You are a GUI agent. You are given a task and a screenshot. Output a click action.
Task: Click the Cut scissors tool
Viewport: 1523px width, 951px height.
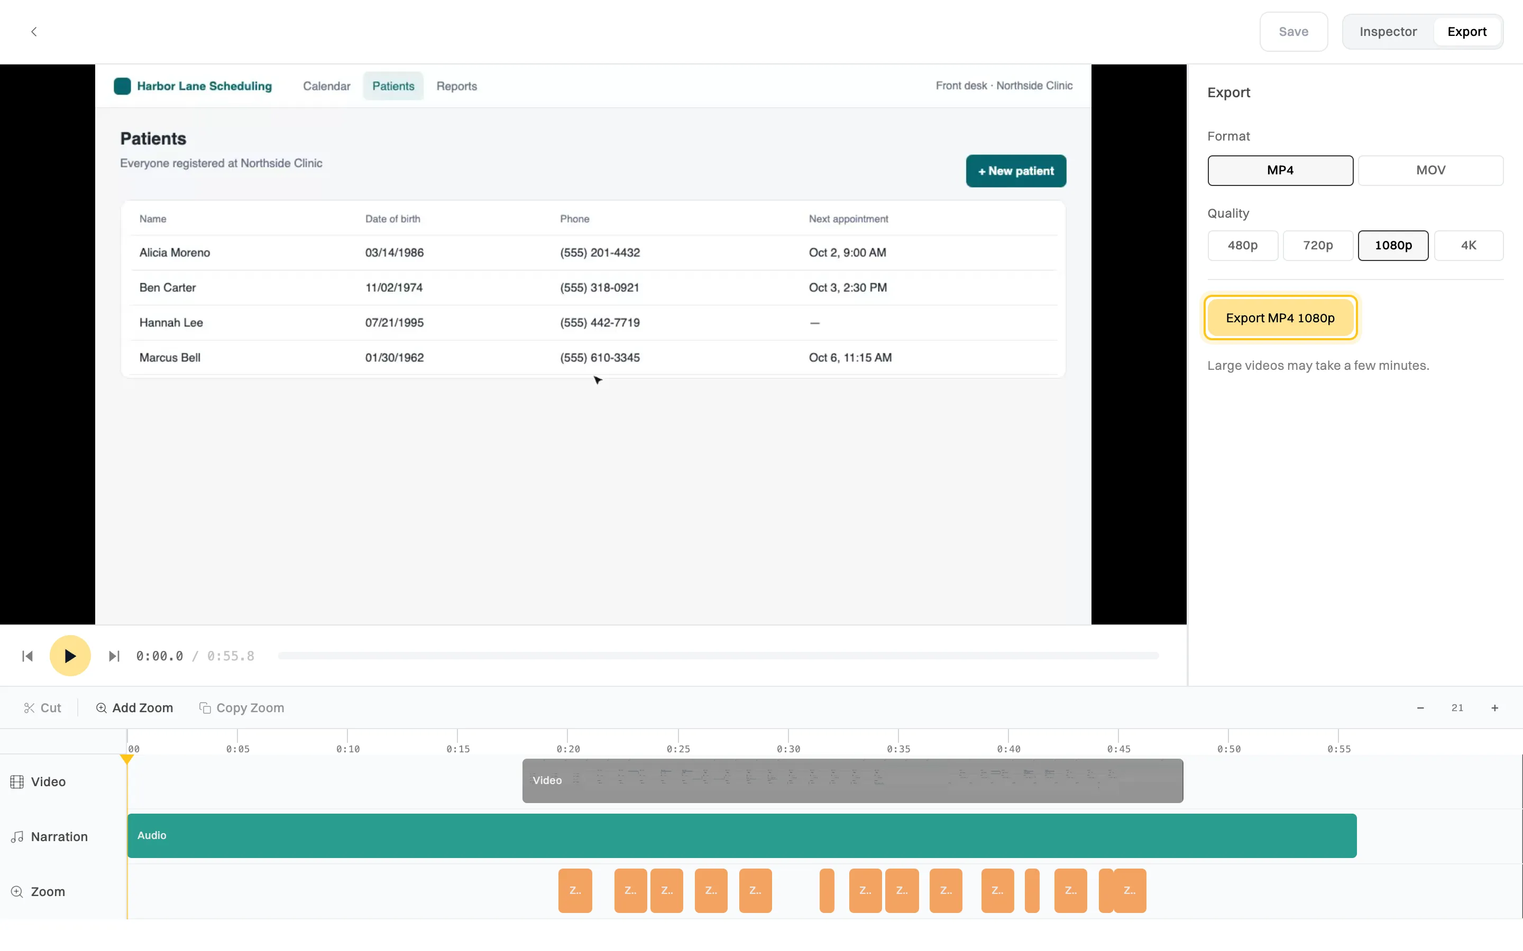point(42,707)
